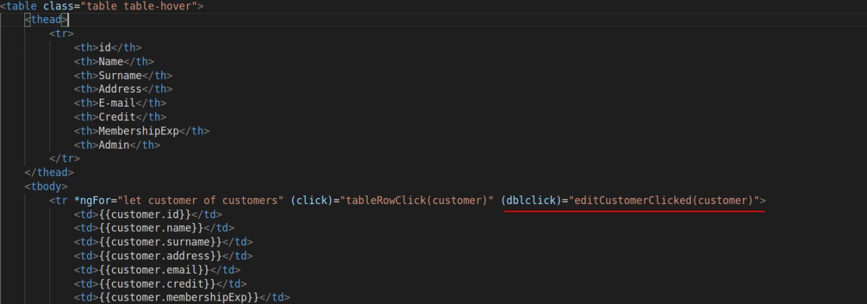867x304 pixels.
Task: Click the {{customer.name}} cell line
Action: (154, 228)
